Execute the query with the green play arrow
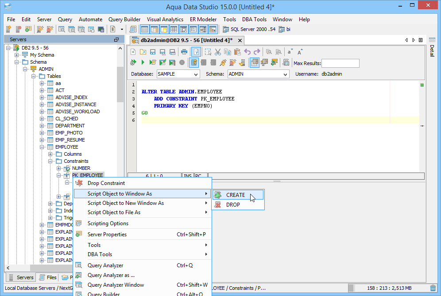The height and width of the screenshot is (296, 441). (143, 62)
